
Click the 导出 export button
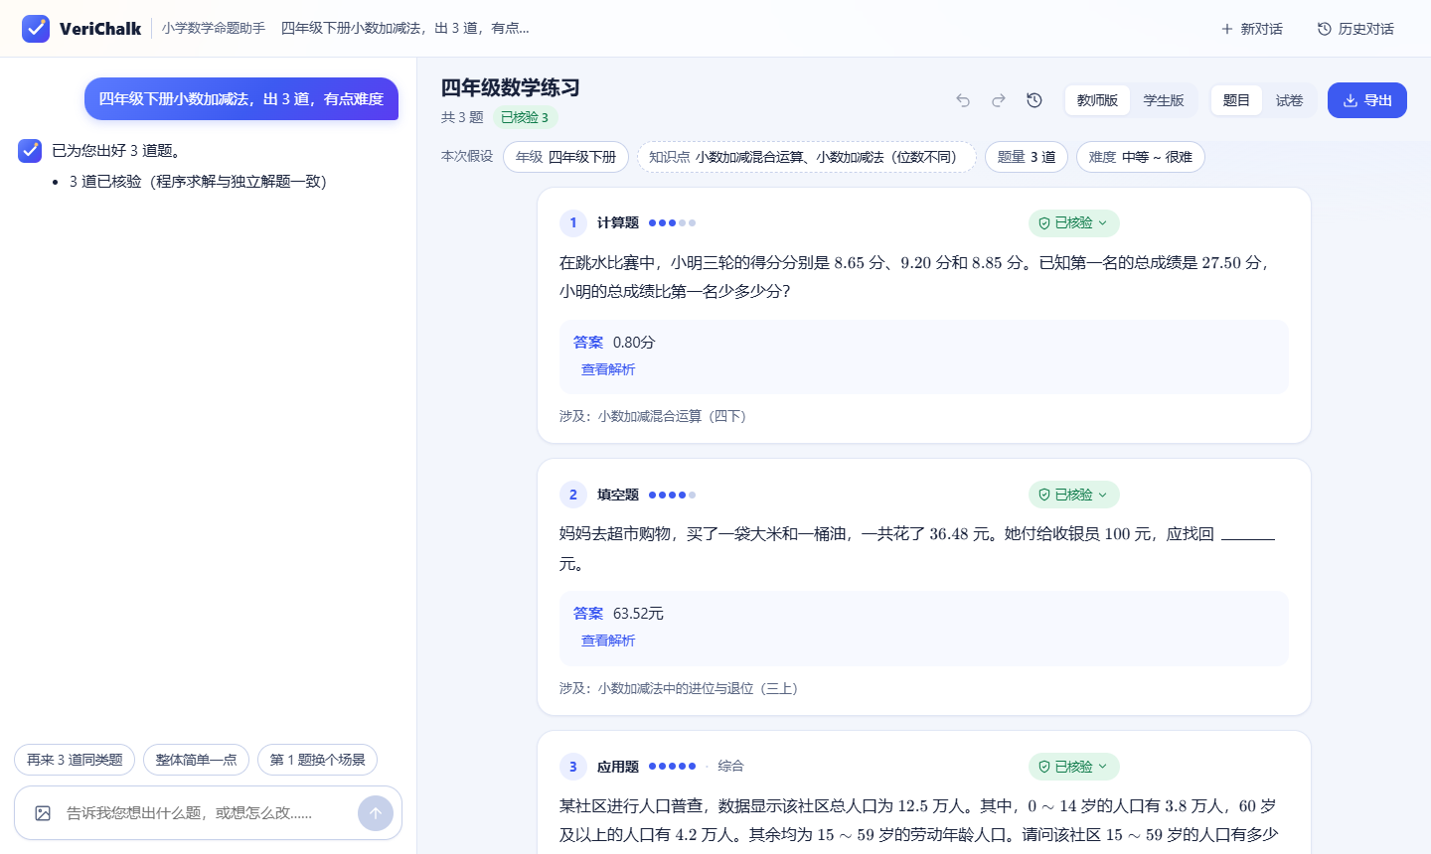1367,100
